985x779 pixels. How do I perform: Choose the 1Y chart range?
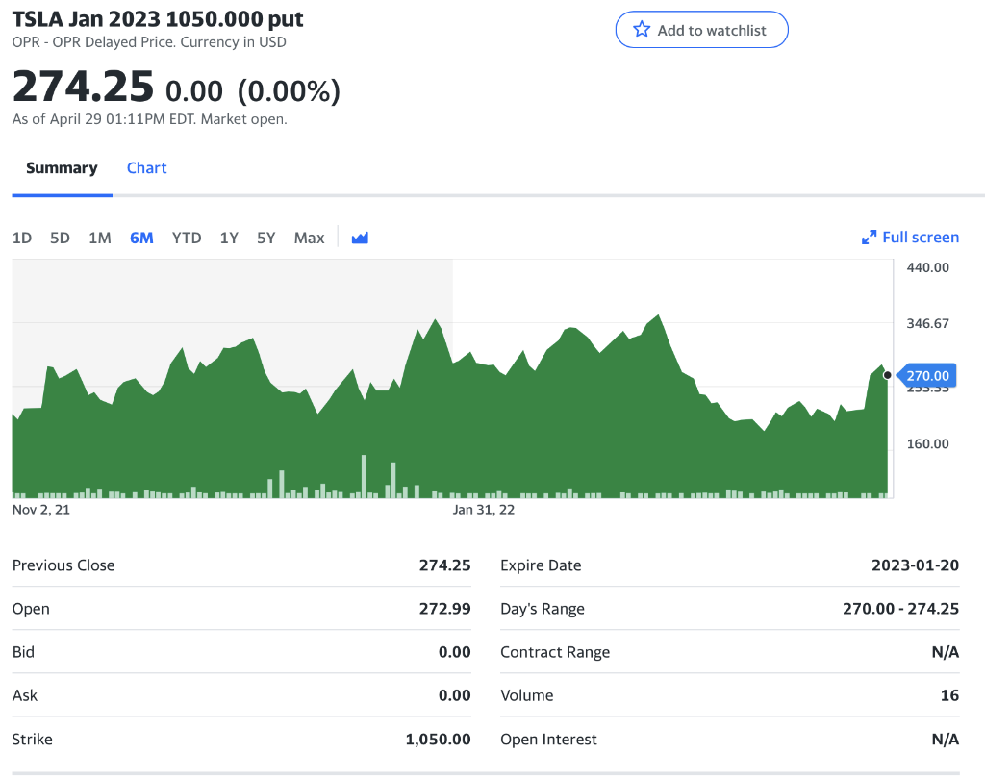(x=229, y=239)
